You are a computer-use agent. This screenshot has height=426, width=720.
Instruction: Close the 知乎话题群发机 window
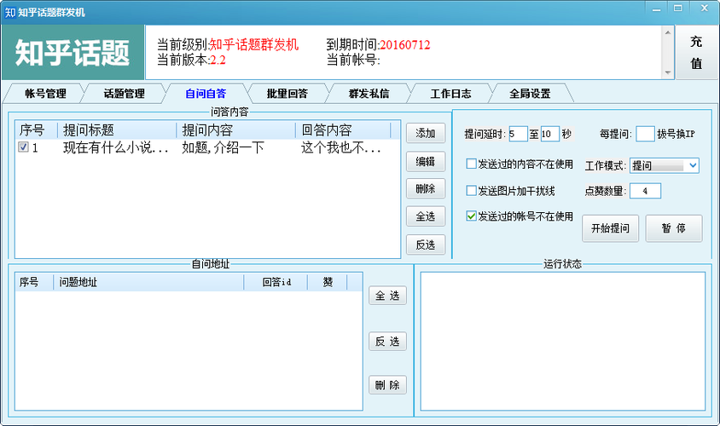point(704,9)
